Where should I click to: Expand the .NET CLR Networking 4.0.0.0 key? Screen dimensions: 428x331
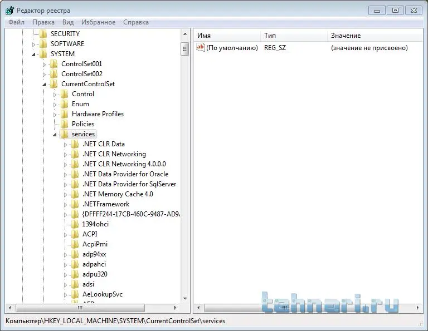(66, 165)
